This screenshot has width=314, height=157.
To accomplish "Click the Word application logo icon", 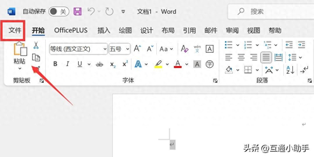I will [11, 11].
